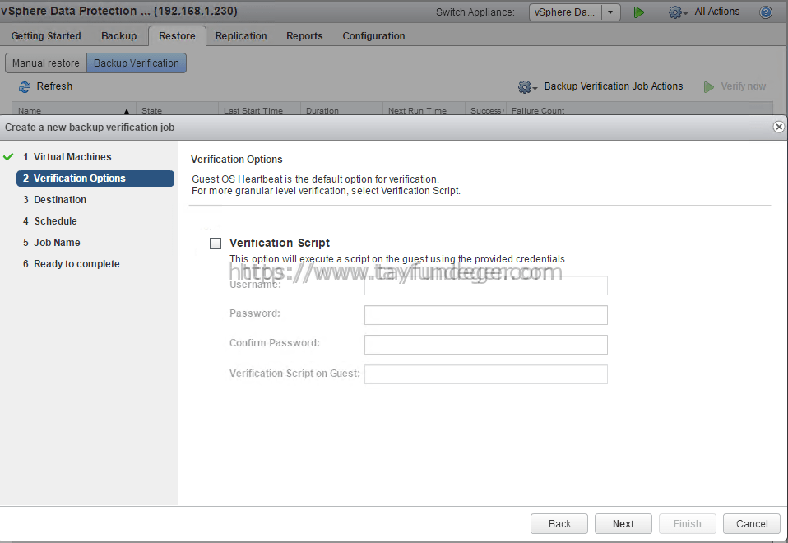Click the Finish button
The image size is (788, 543).
click(687, 524)
